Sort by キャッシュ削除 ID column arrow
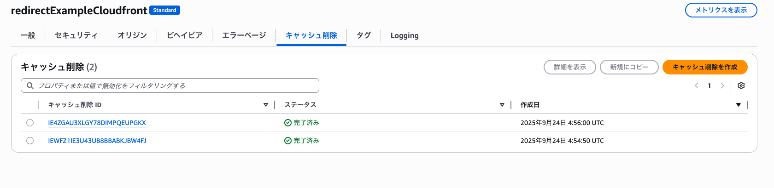The width and height of the screenshot is (774, 188). pos(266,105)
